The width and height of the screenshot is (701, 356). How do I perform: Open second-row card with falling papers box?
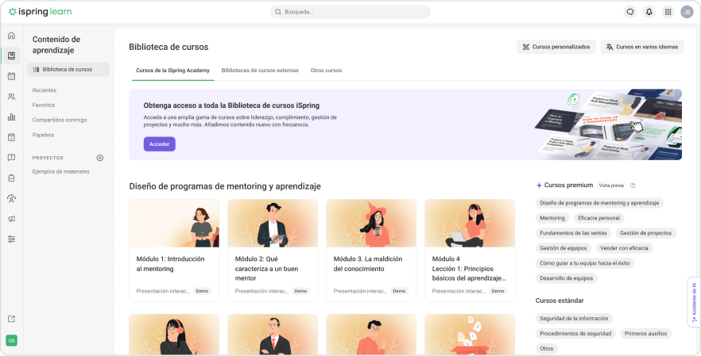click(470, 335)
